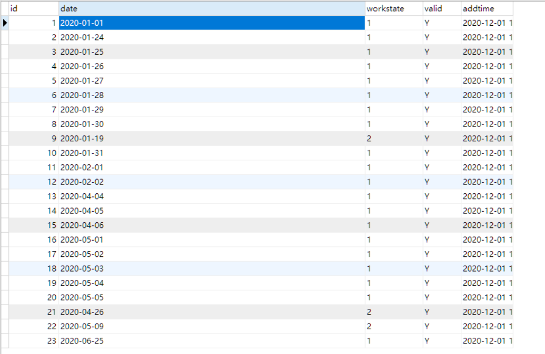Select id cell 9
The width and height of the screenshot is (545, 354).
pyautogui.click(x=33, y=139)
